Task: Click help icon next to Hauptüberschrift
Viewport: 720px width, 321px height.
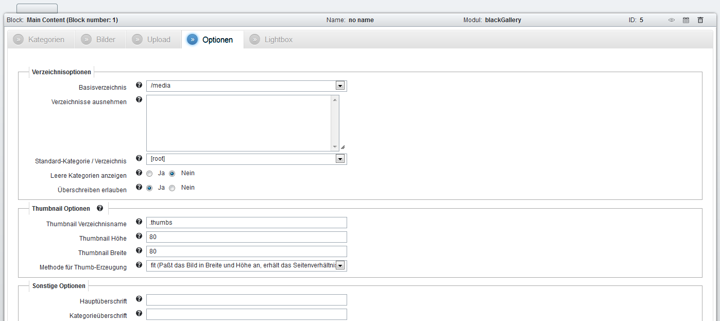Action: pyautogui.click(x=139, y=299)
